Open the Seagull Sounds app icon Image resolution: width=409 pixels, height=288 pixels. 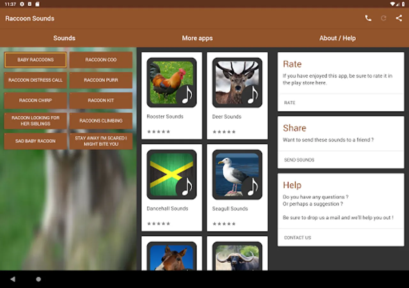click(237, 174)
